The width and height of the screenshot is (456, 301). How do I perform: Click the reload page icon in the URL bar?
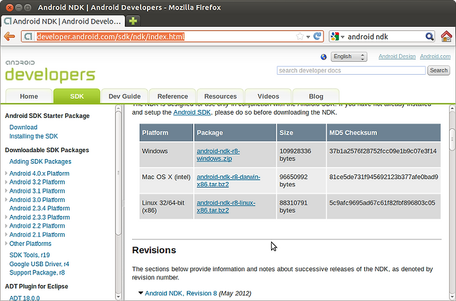click(x=317, y=36)
